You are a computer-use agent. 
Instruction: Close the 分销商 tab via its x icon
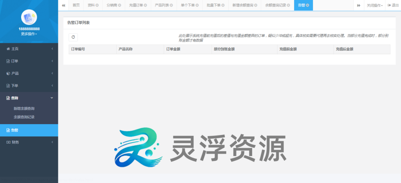point(120,5)
